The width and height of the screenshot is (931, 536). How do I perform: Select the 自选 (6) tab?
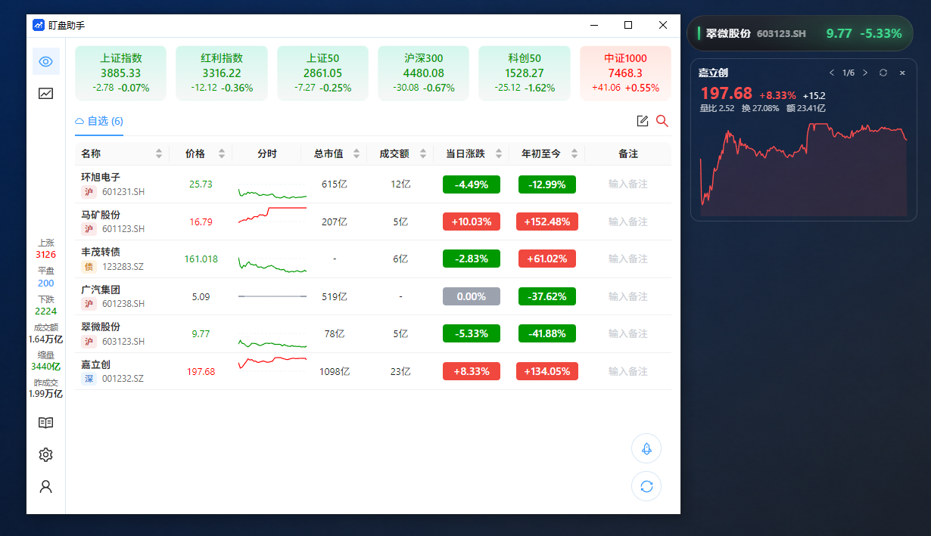click(99, 121)
